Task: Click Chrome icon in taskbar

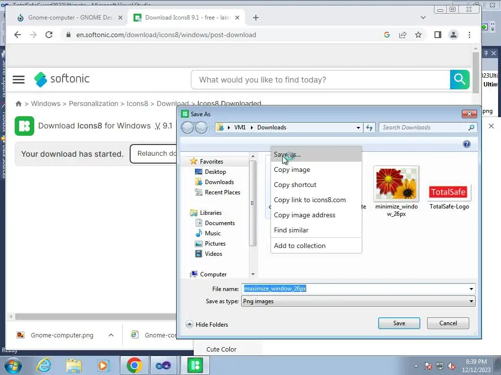Action: [134, 365]
